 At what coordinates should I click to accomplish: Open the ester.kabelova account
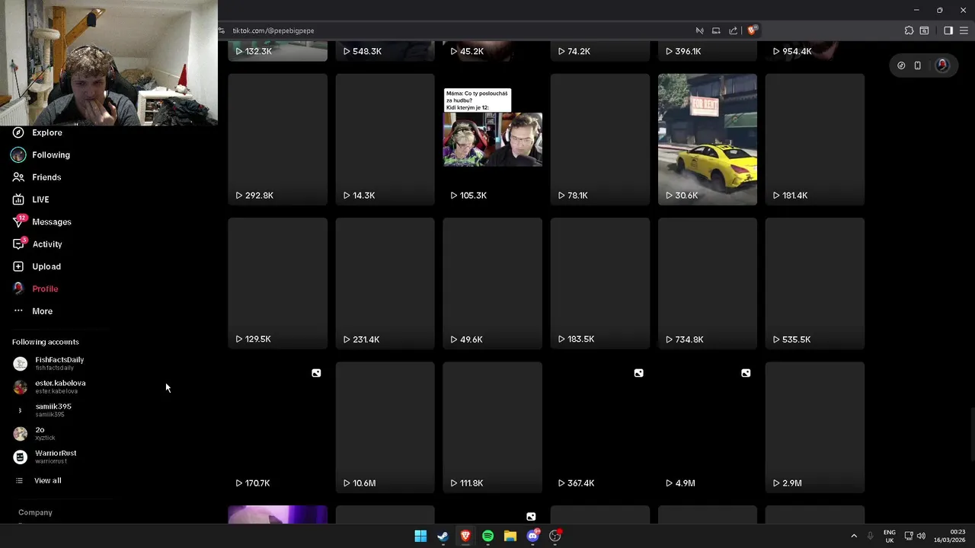[x=60, y=387]
